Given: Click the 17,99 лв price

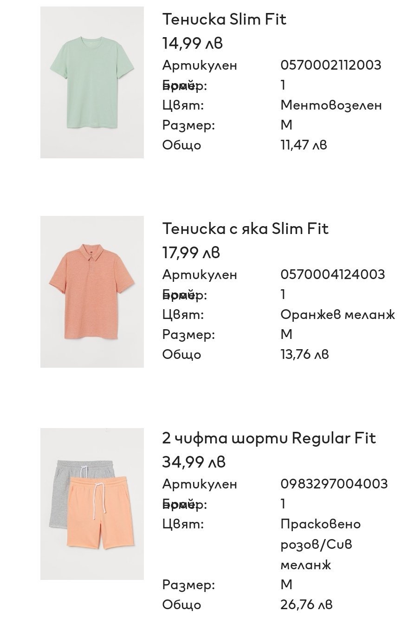Looking at the screenshot, I should 191,253.
